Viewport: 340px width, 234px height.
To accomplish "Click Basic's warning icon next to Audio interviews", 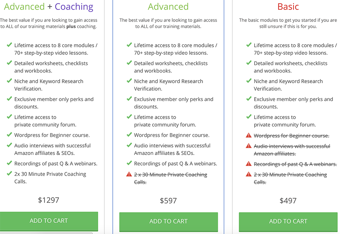I will point(249,146).
